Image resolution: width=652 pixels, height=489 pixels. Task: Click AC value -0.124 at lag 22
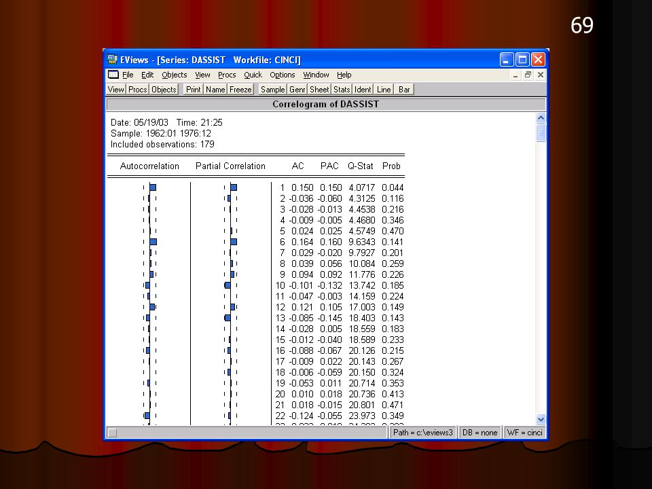pos(301,416)
